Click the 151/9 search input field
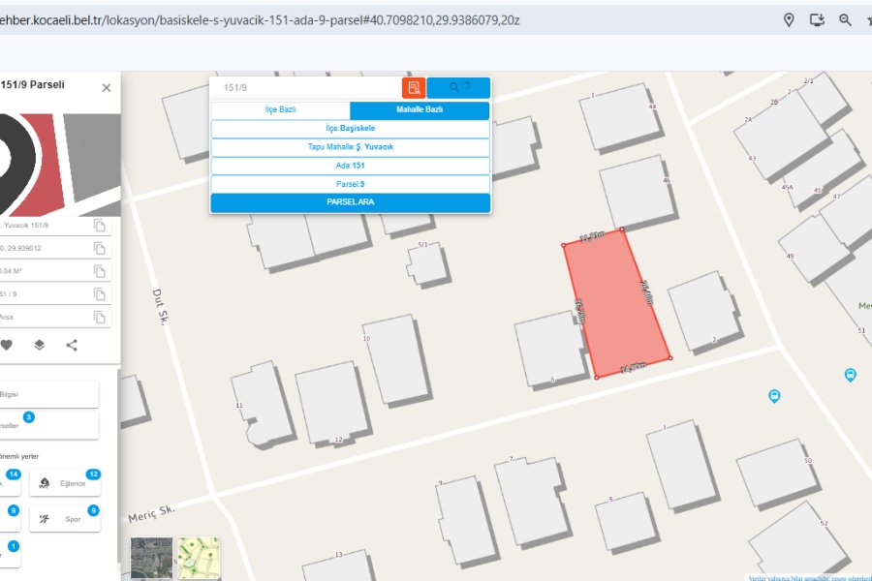The image size is (872, 581). click(x=305, y=87)
